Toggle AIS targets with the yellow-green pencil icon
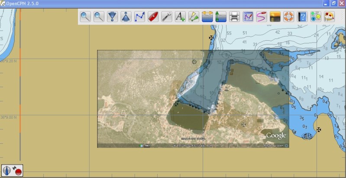The height and width of the screenshot is (178, 346). coord(194,17)
